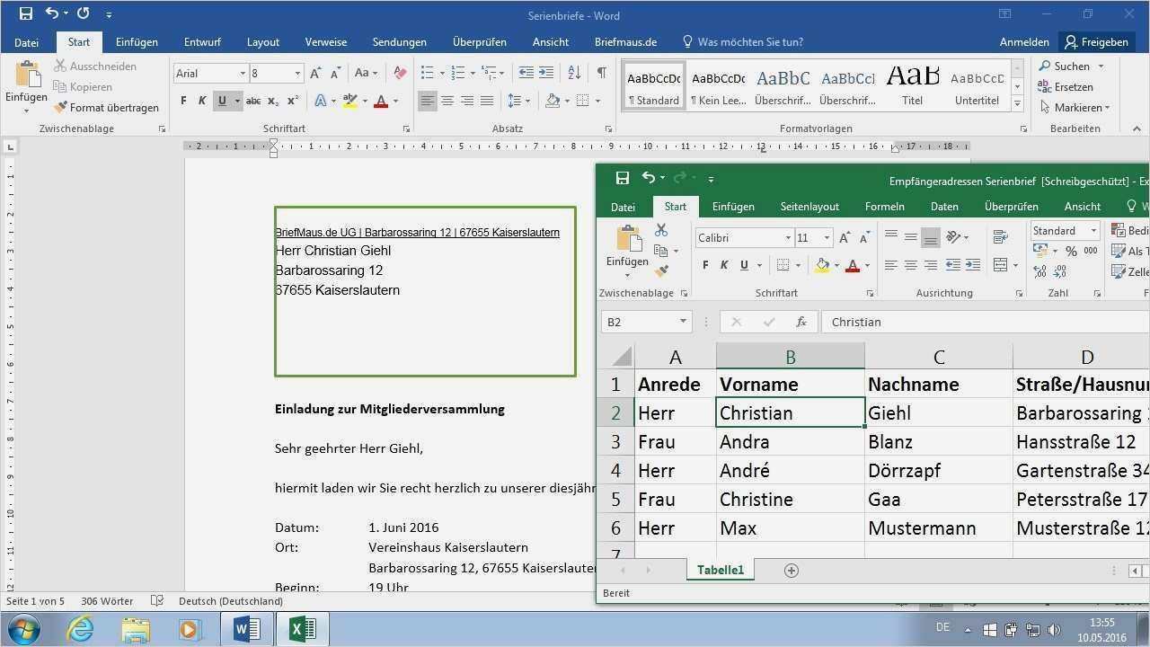The width and height of the screenshot is (1150, 647).
Task: Open the Arial font dropdown in Word
Action: [x=242, y=73]
